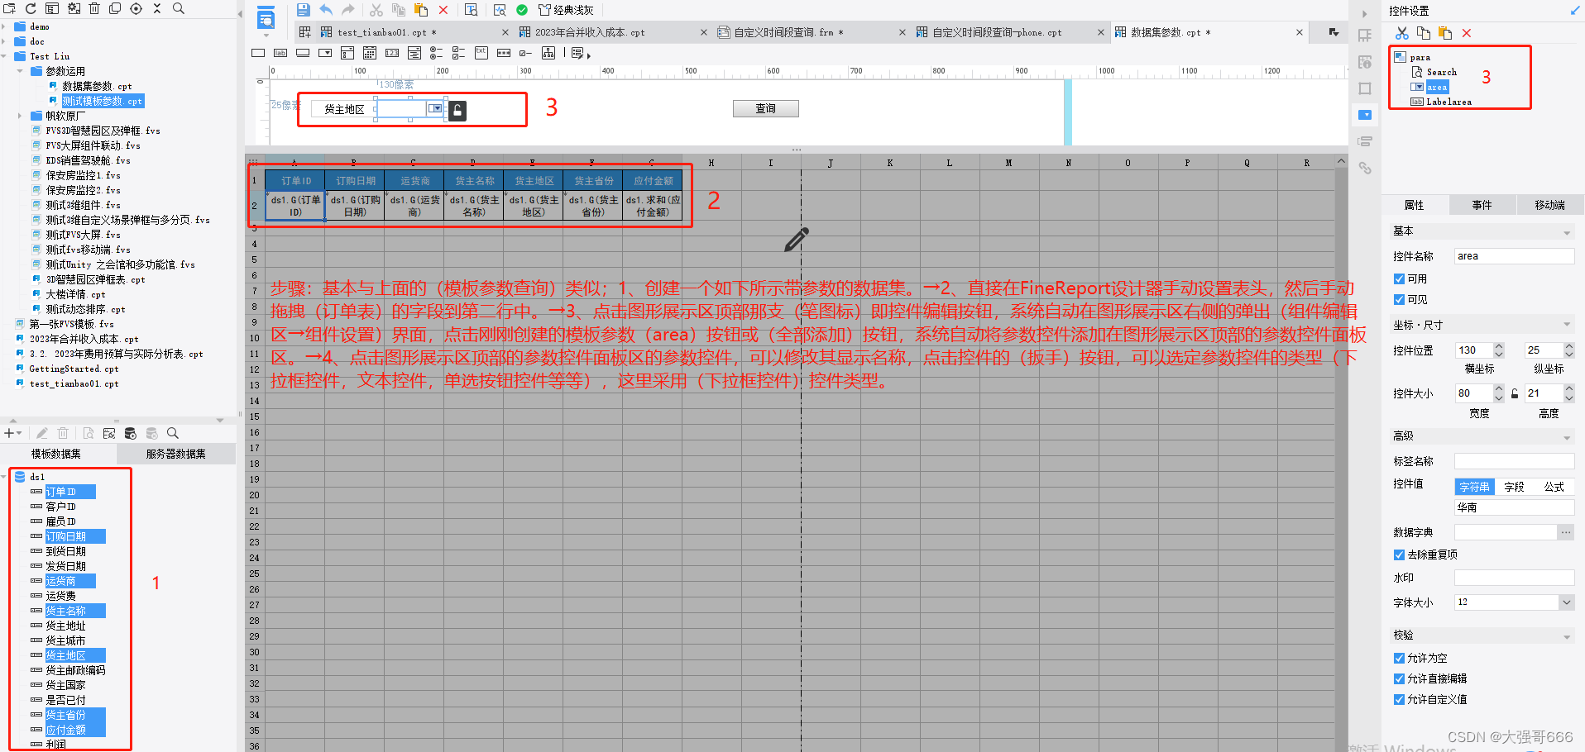Click the trash icon above the file tree
1585x752 pixels.
point(94,8)
